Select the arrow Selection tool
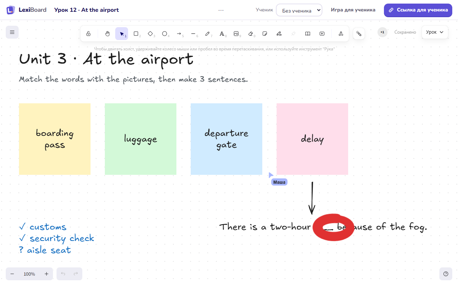This screenshot has width=458, height=286. pos(122,34)
